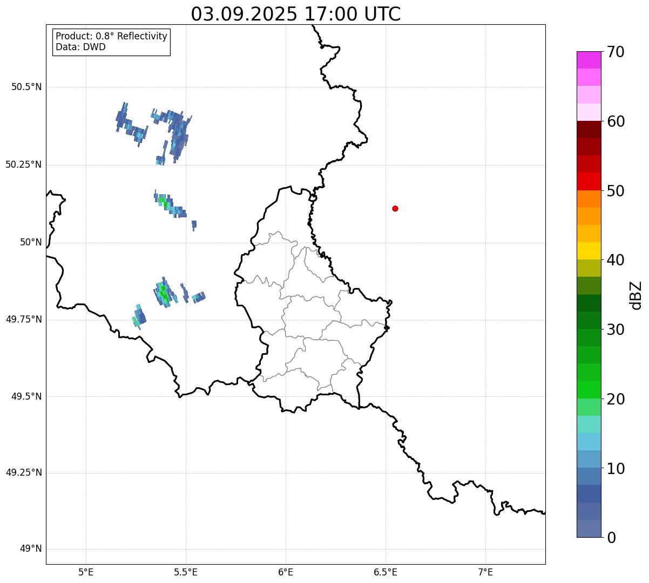The height and width of the screenshot is (583, 649).
Task: Click the 50.5°N latitude label
Action: pyautogui.click(x=26, y=87)
